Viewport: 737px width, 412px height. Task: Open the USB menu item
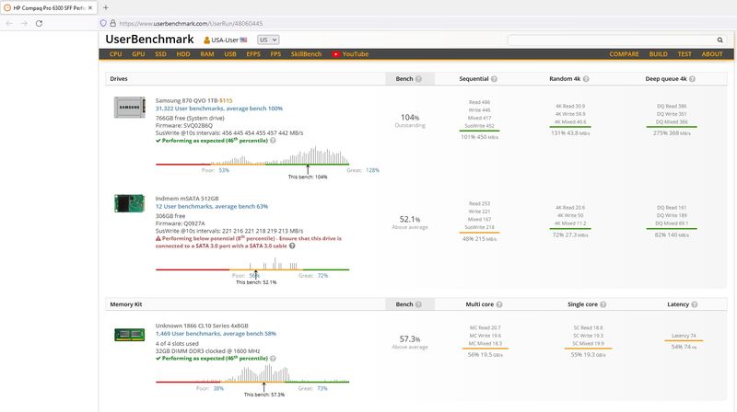[230, 54]
